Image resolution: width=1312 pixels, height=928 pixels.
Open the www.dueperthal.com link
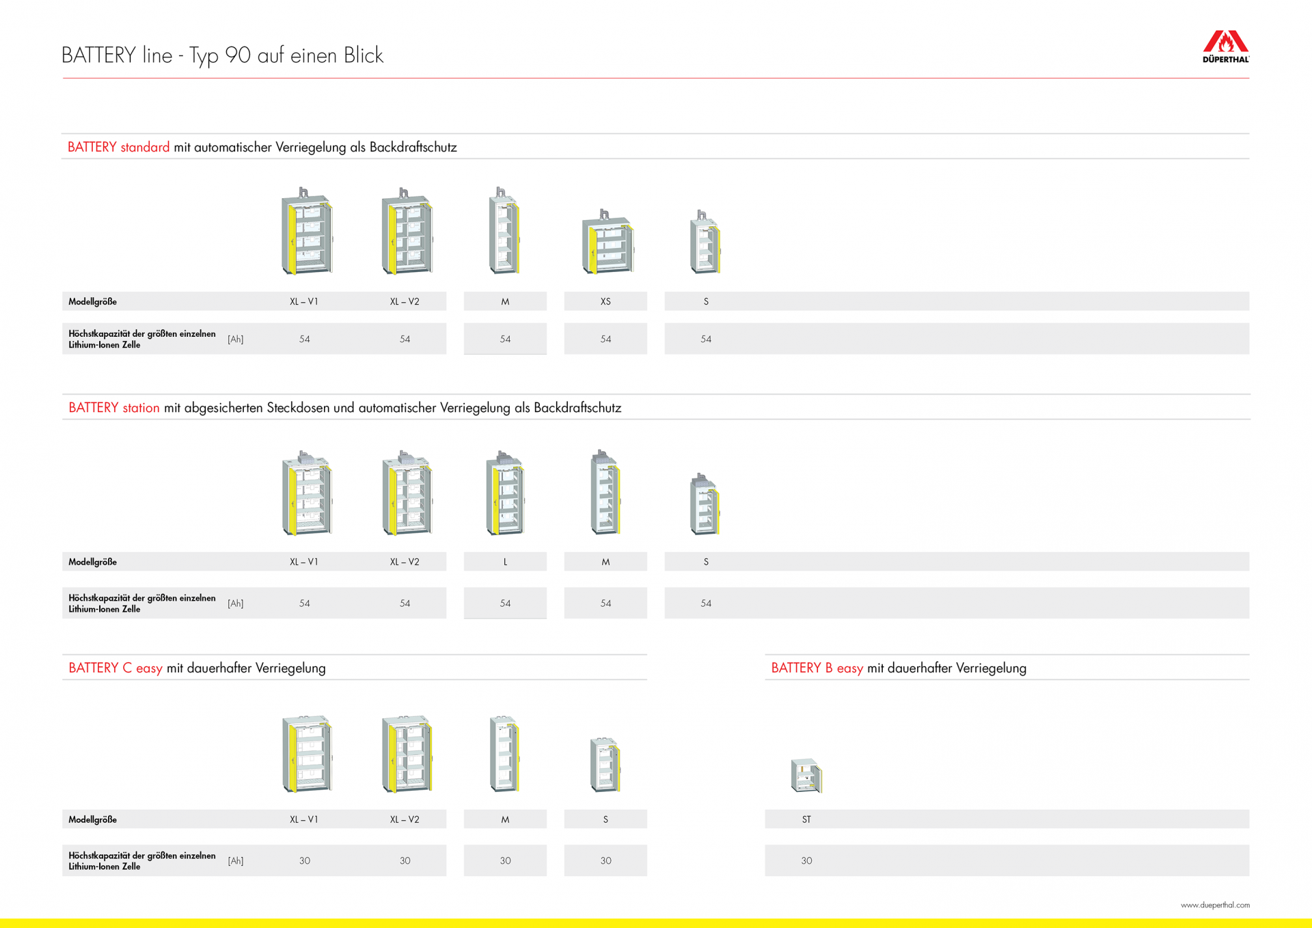pos(1215,905)
